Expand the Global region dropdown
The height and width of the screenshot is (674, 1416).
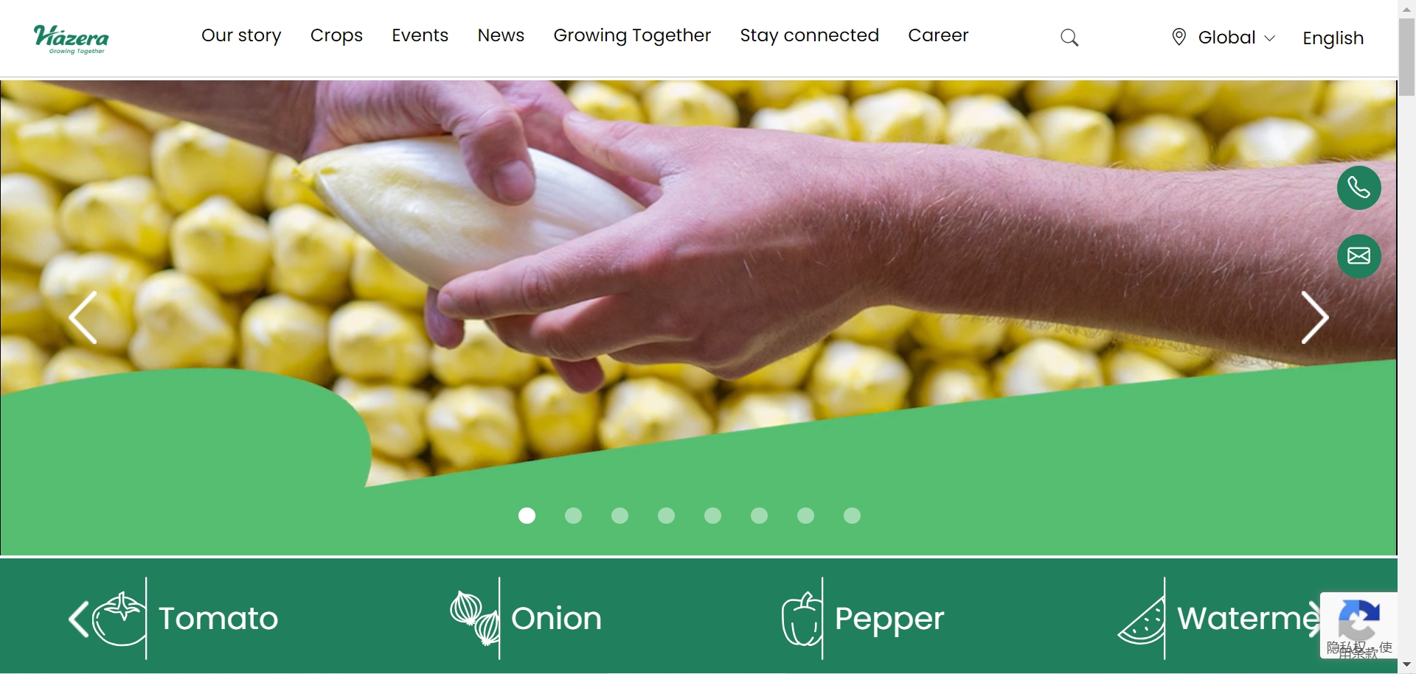[1237, 38]
